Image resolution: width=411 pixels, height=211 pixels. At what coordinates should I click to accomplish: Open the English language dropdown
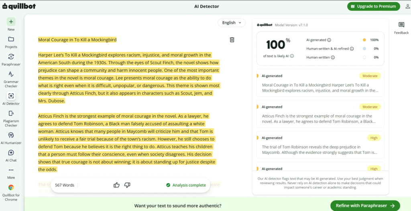click(x=232, y=23)
